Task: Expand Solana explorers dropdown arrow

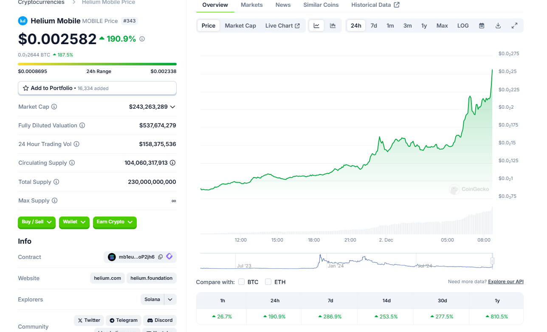Action: (170, 299)
